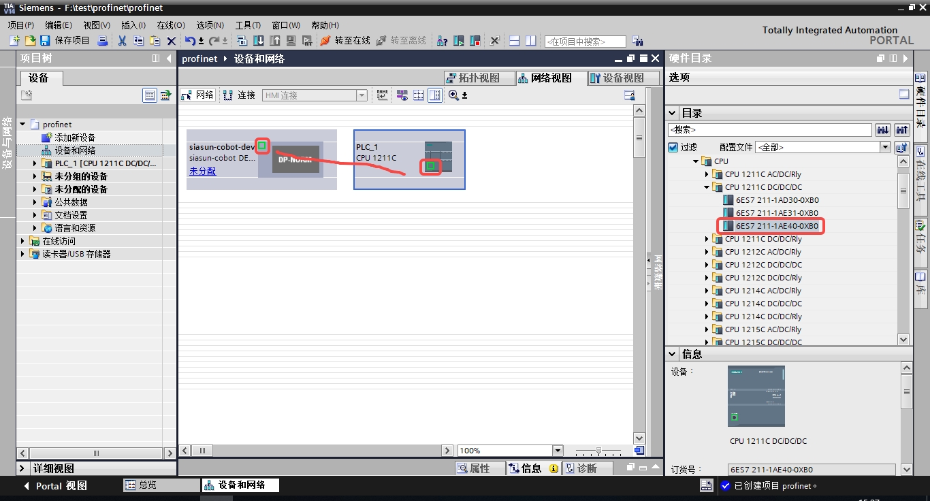Upload from device toolbar icon
Screen dimensions: 930x501
point(274,41)
